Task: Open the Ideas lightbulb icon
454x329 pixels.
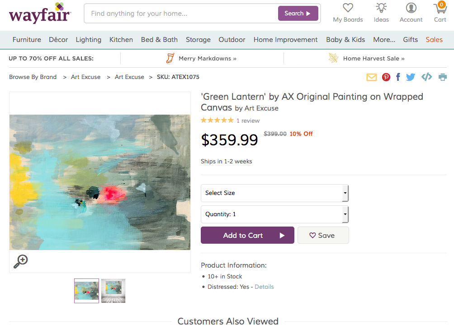Action: (x=381, y=8)
